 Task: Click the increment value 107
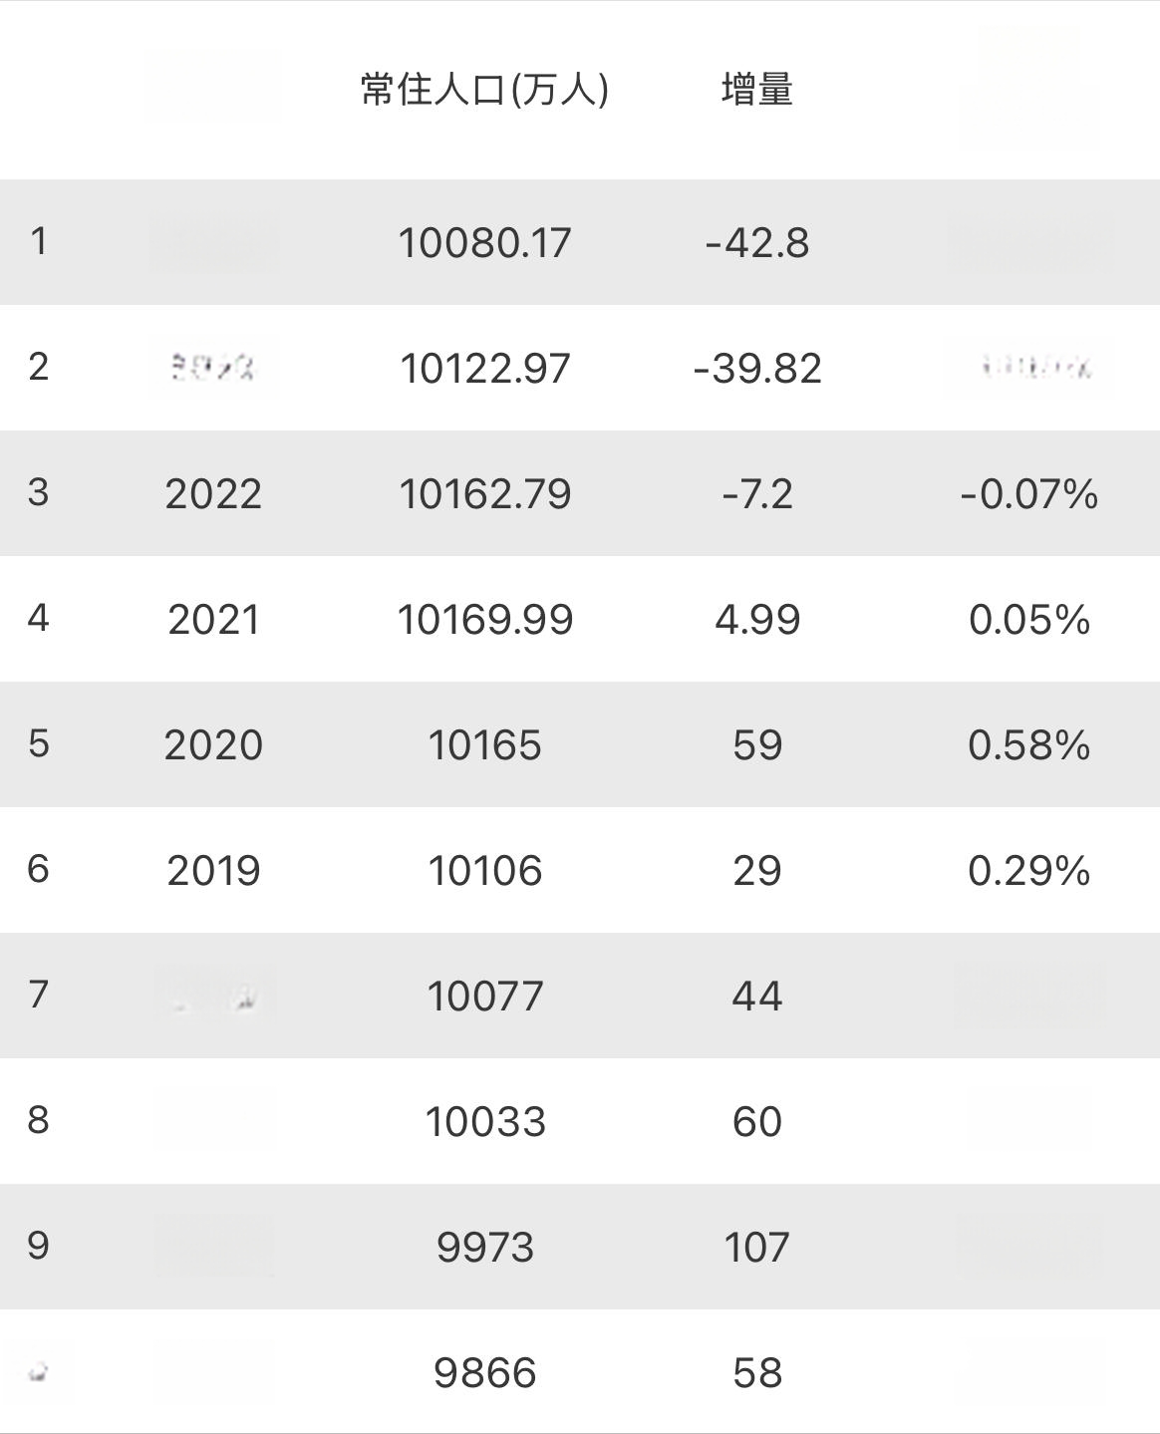[x=756, y=1247]
